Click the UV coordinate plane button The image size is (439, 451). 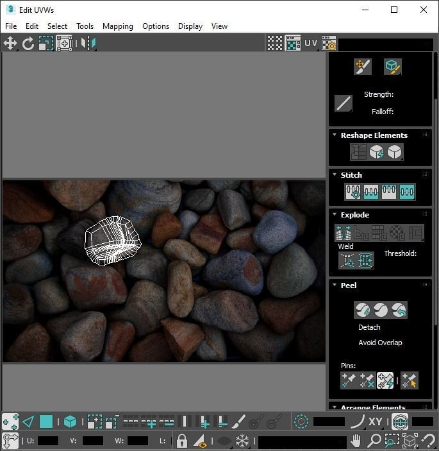pyautogui.click(x=311, y=43)
